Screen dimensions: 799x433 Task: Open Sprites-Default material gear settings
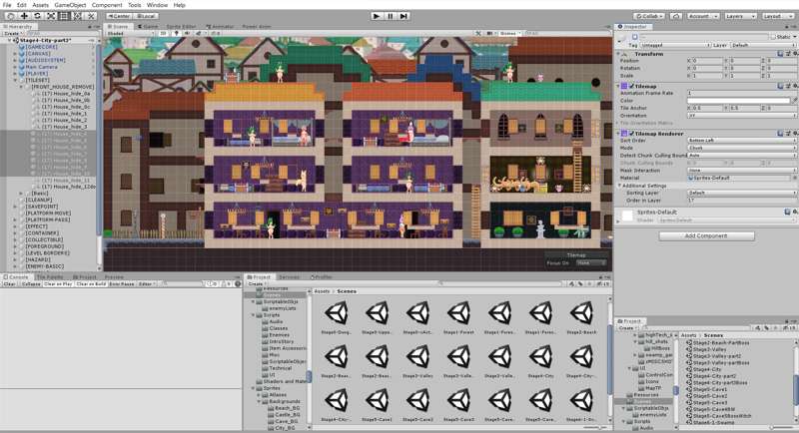tap(795, 212)
